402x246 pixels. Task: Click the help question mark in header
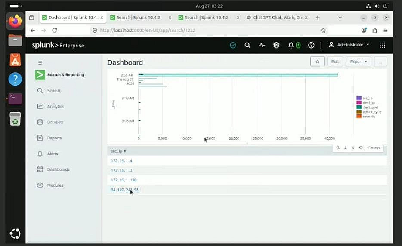311,45
